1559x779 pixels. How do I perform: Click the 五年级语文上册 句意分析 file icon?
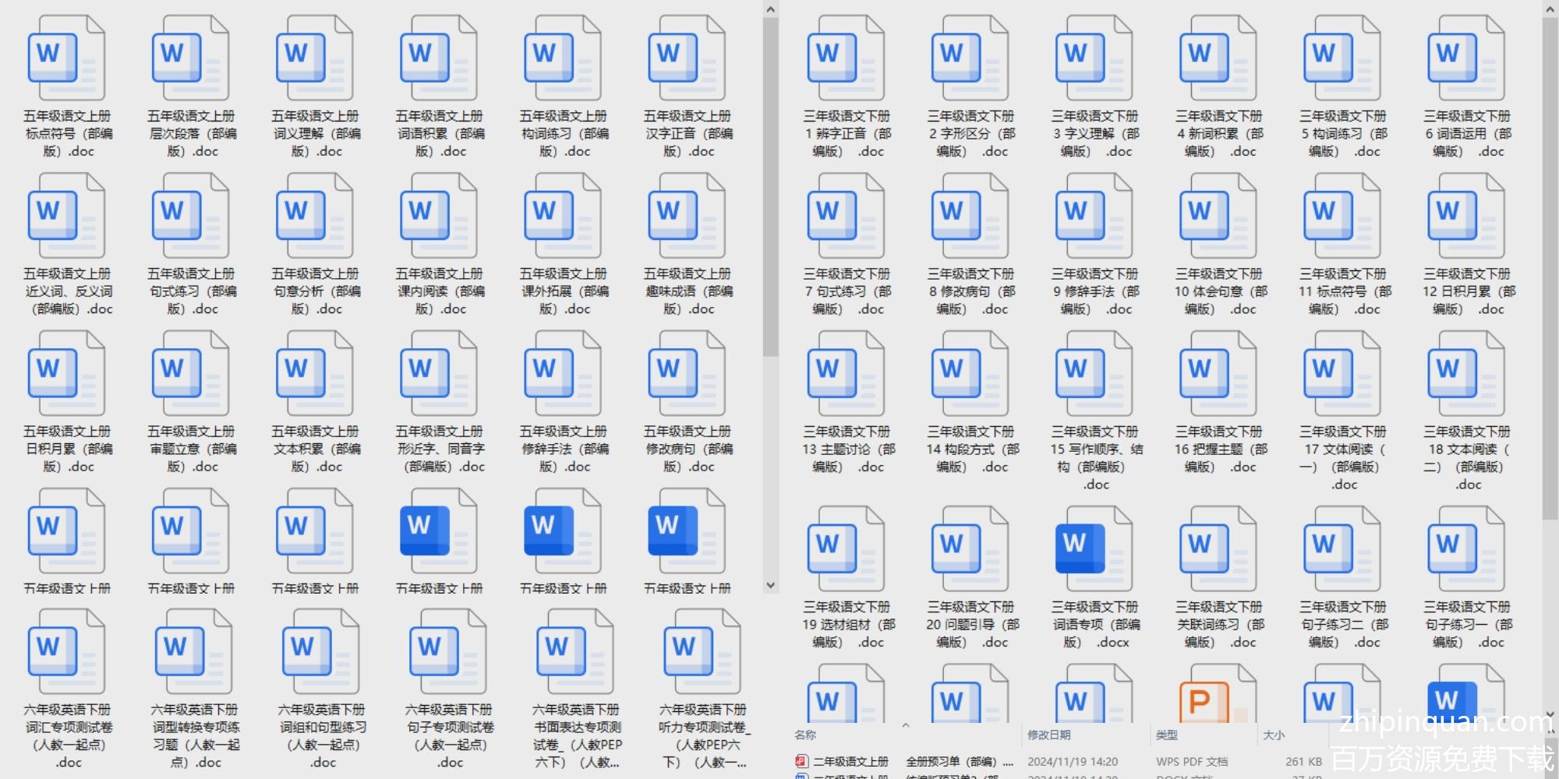314,216
